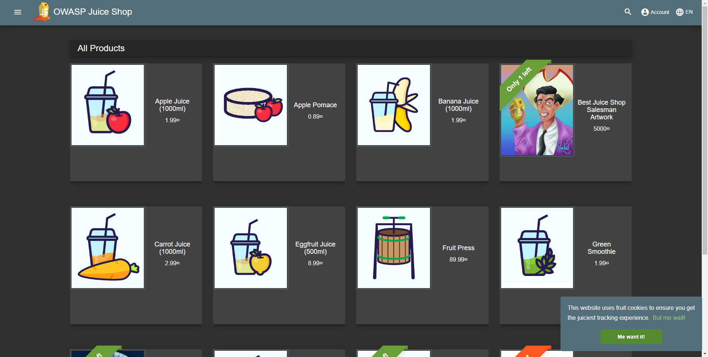Click the Apple Juice (1000ml) name
This screenshot has height=357, width=708.
(172, 105)
